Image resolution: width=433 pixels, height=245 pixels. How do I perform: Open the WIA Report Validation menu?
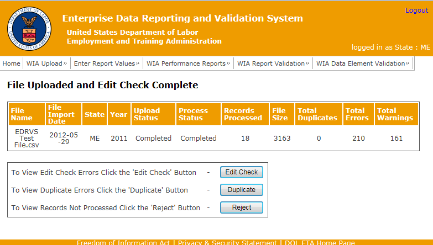click(x=273, y=63)
